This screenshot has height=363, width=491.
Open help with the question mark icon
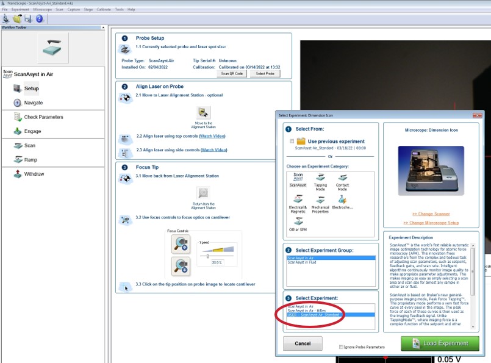(x=39, y=19)
